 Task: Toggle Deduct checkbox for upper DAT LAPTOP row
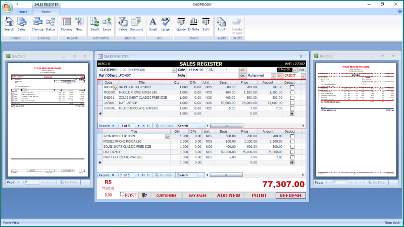click(x=292, y=103)
